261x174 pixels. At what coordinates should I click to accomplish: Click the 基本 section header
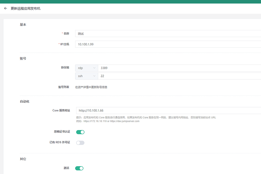23,25
